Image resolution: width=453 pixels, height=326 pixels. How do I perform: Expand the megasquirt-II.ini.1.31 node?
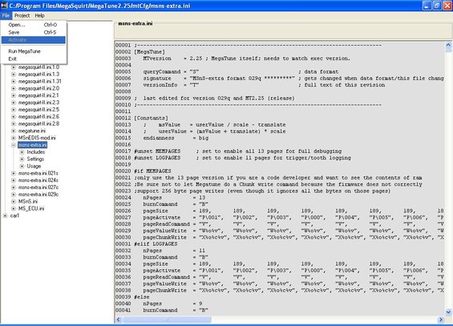click(14, 82)
